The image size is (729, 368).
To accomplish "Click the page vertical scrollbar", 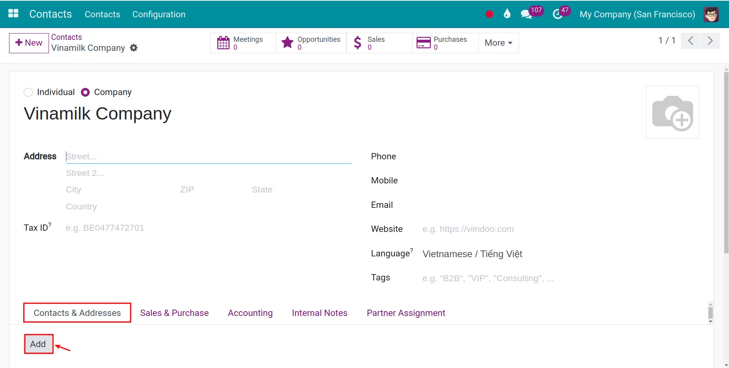I will [x=726, y=163].
